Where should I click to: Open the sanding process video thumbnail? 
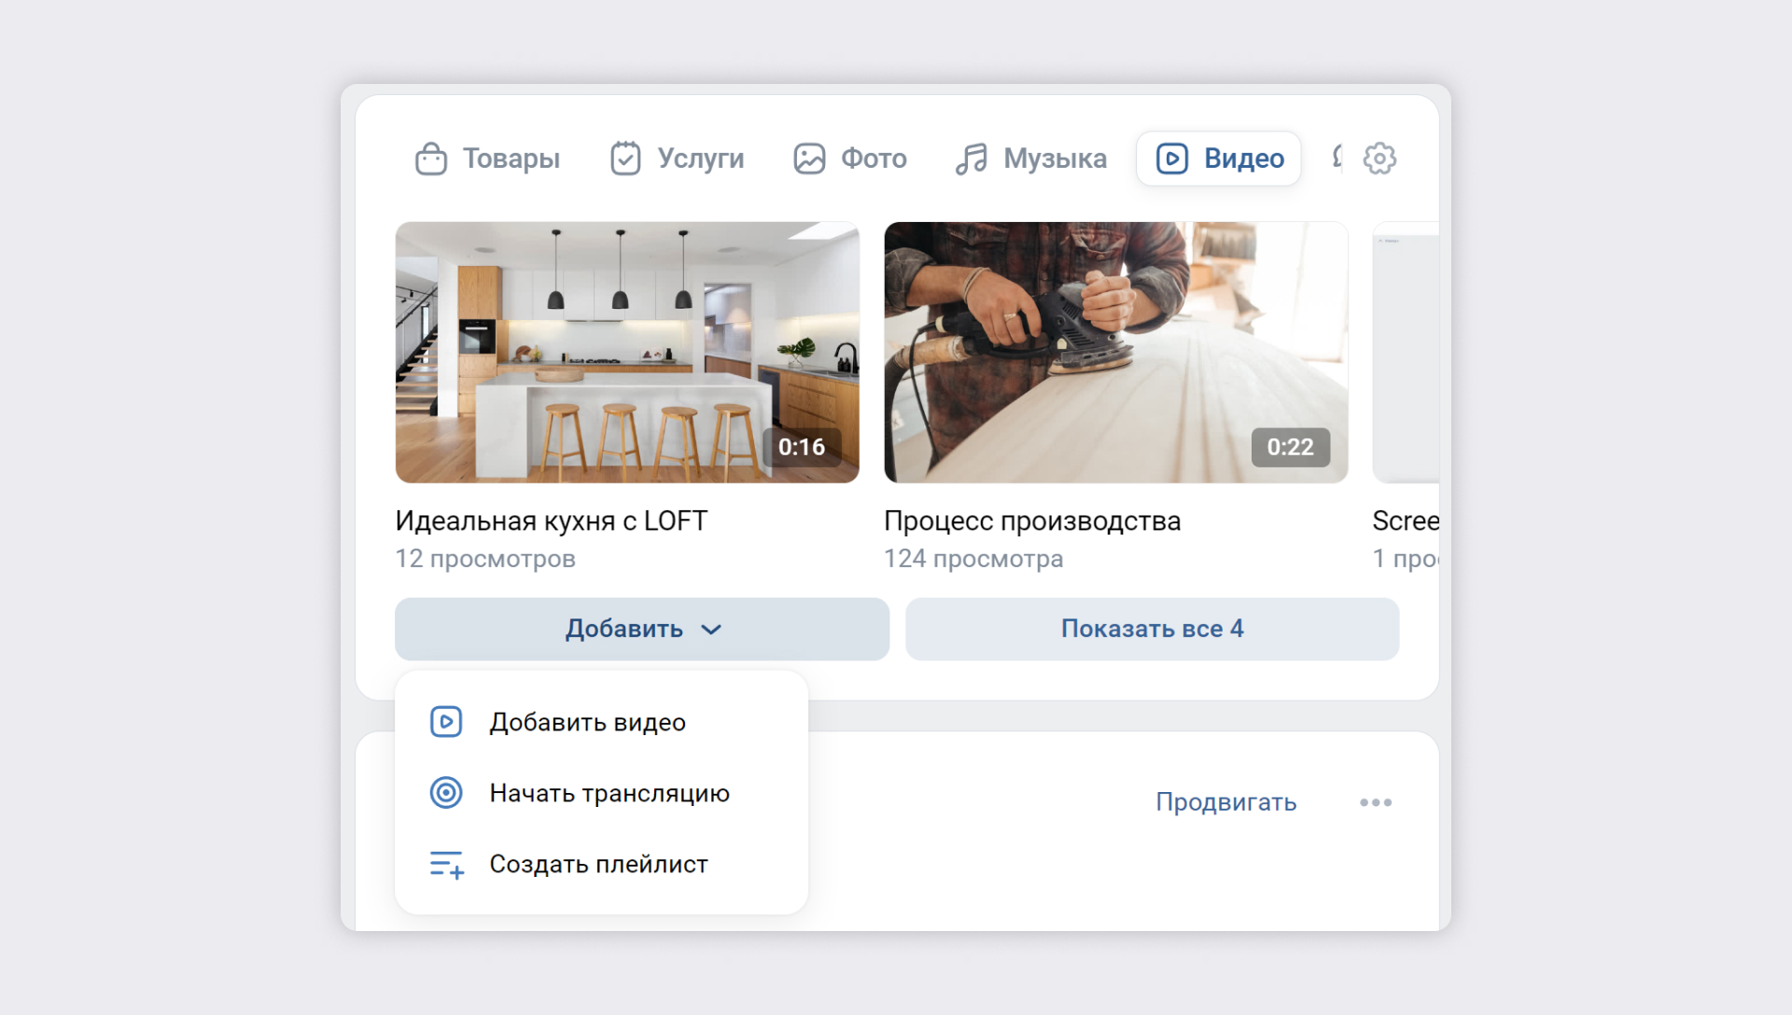point(1116,353)
